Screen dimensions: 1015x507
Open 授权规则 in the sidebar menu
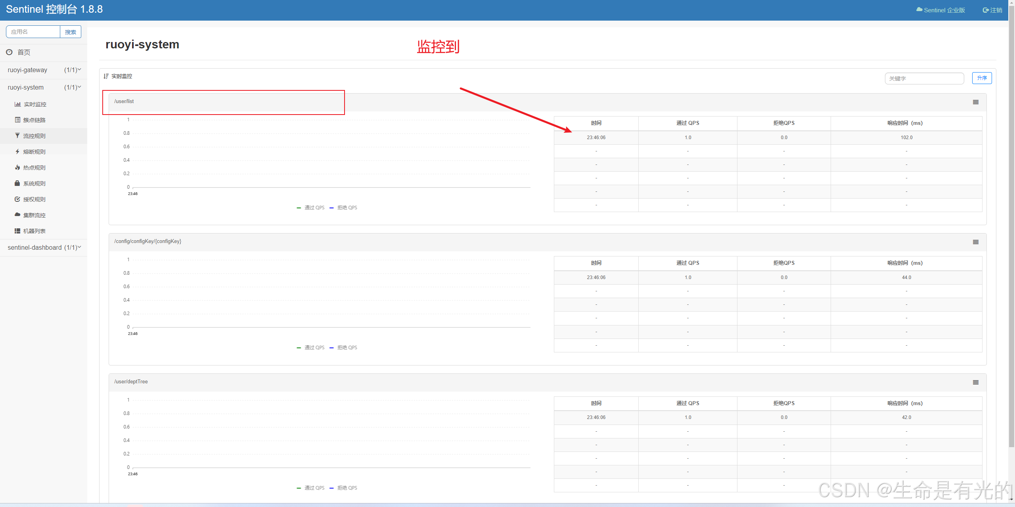34,199
